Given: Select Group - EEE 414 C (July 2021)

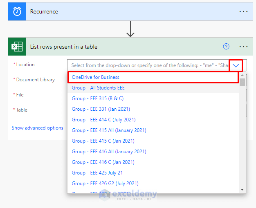Looking at the screenshot, I should pos(153,120).
